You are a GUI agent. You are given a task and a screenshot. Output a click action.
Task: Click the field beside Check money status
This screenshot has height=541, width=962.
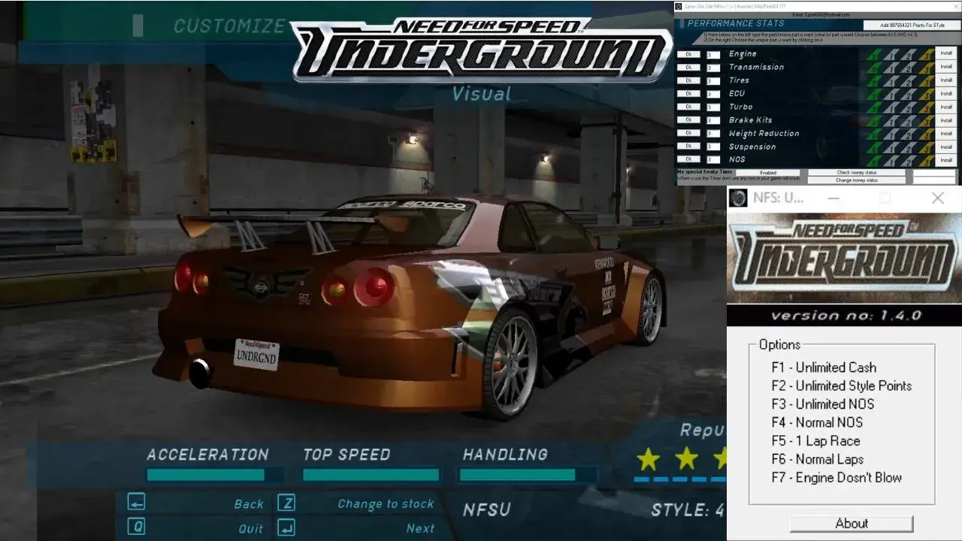tap(934, 173)
